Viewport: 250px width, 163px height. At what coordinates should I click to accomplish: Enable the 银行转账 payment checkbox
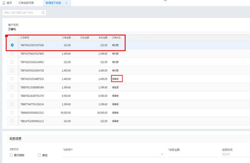tap(11, 155)
